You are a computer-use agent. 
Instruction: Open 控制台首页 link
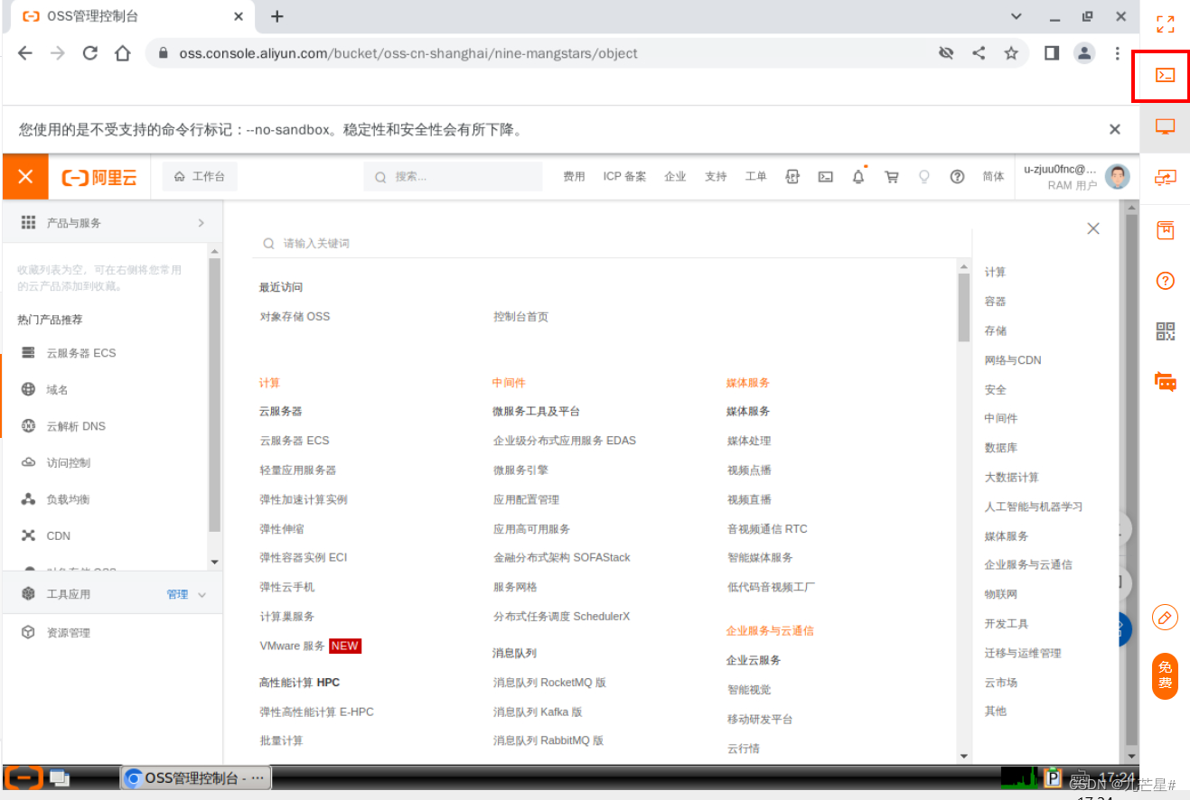520,317
